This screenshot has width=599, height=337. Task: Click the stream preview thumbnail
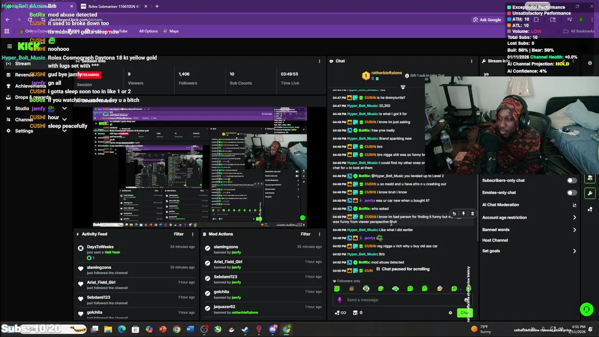(x=200, y=167)
